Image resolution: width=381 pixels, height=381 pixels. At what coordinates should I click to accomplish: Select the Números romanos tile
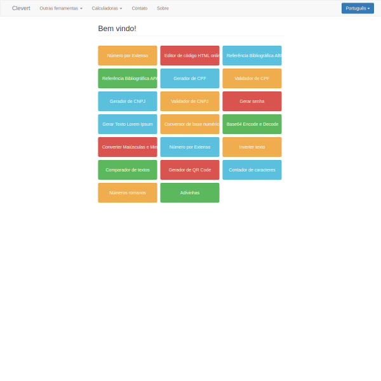128,192
